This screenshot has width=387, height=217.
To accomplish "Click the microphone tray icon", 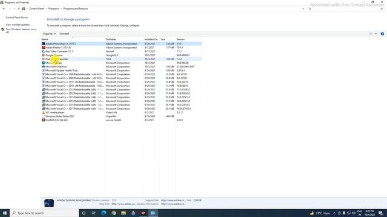I will [x=344, y=213].
